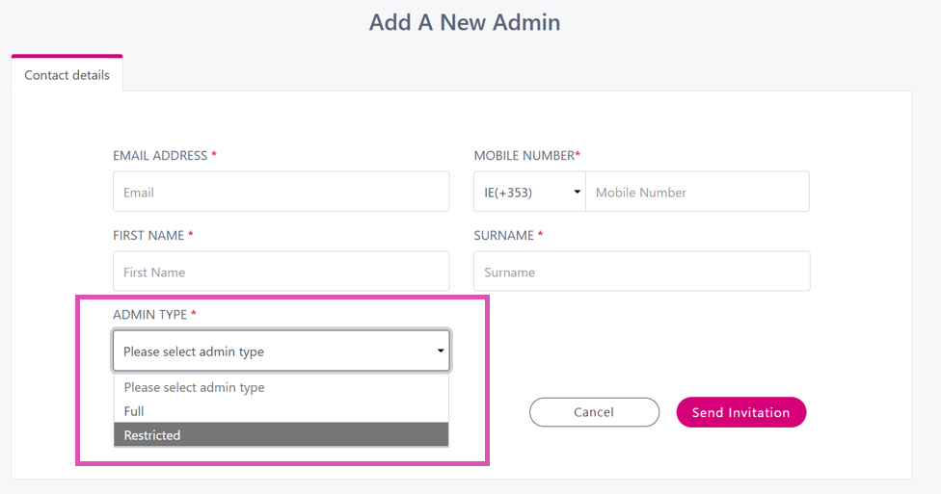
Task: Select the Full admin type option
Action: tap(134, 411)
